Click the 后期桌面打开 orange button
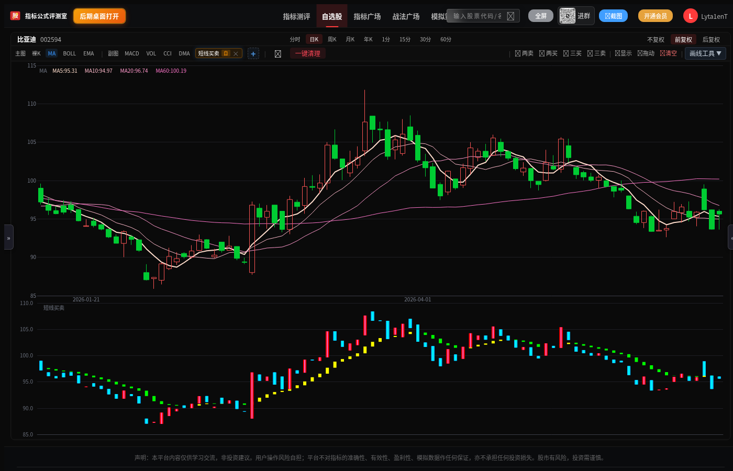Screen dimensions: 733x471 coord(99,16)
